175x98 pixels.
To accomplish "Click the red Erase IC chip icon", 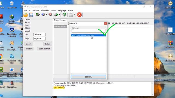I will coord(50,15).
